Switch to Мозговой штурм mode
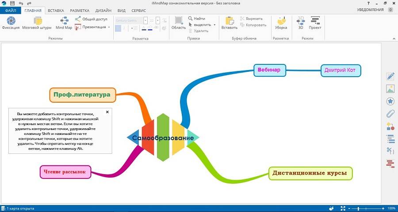Screen dimensions: 398x212 coord(37,23)
